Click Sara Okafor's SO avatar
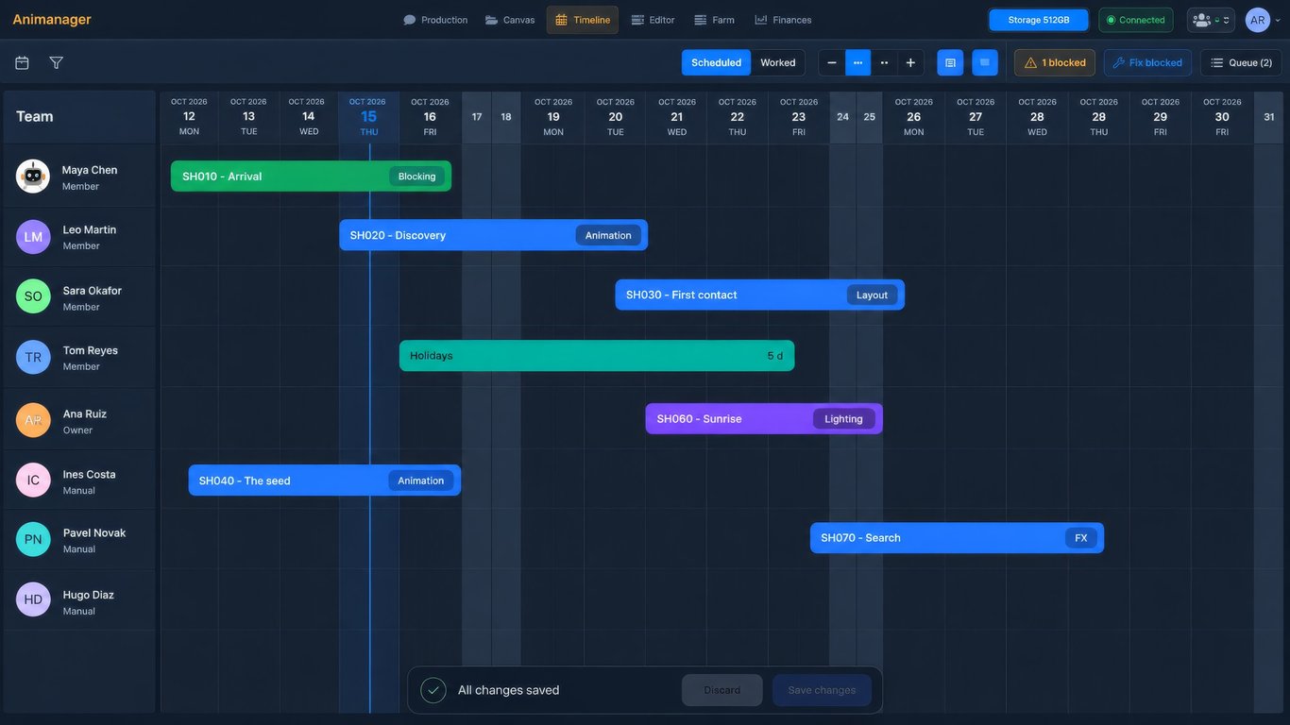Screen dimensions: 1290x725 (x=33, y=296)
